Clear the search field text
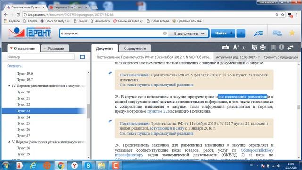Viewport: 302px width, 170px height. 165,34
